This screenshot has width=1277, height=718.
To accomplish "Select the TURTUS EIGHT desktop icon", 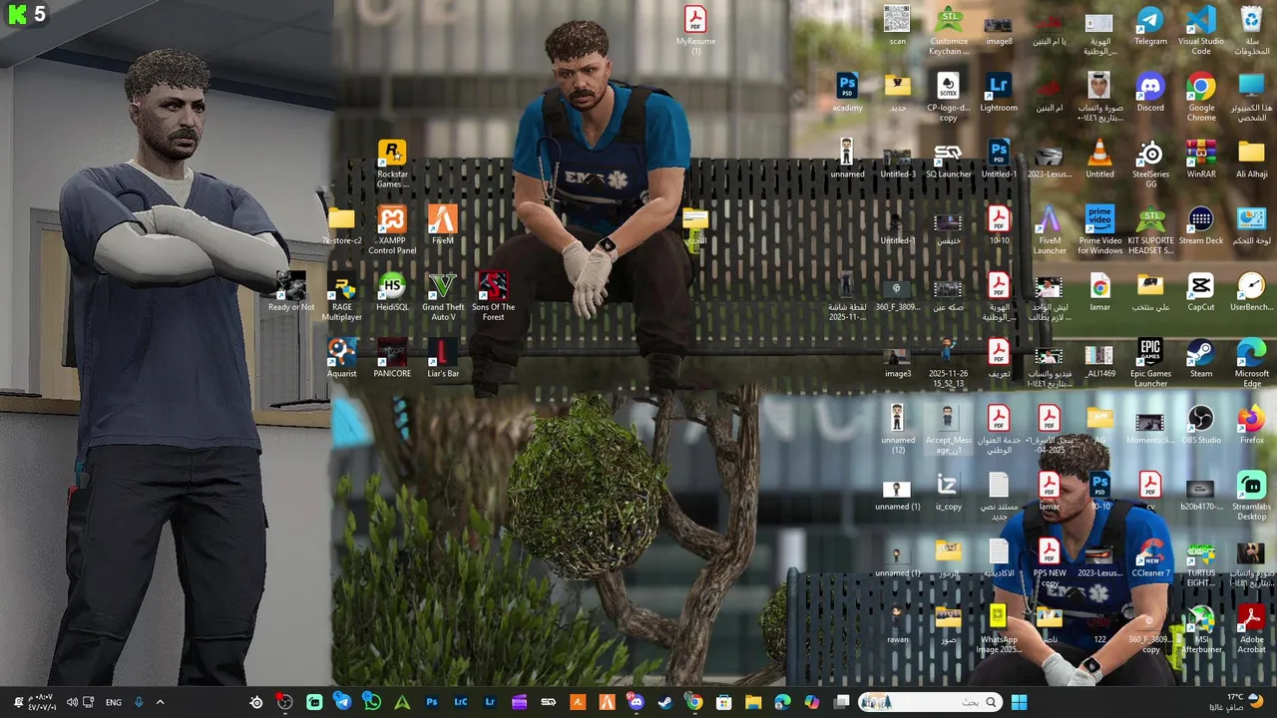I will (1201, 563).
